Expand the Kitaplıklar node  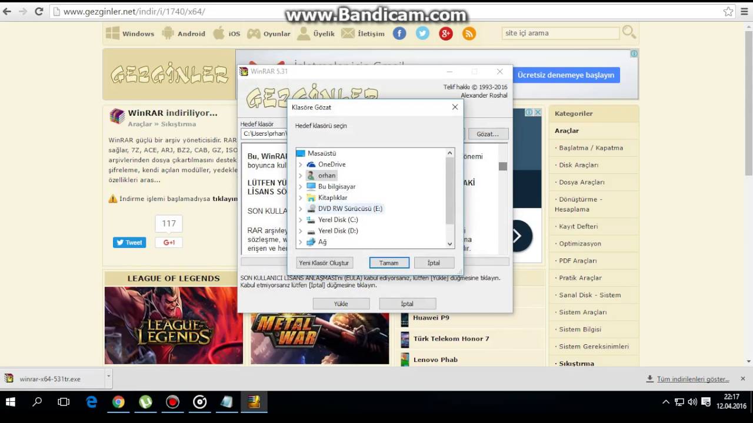(300, 198)
